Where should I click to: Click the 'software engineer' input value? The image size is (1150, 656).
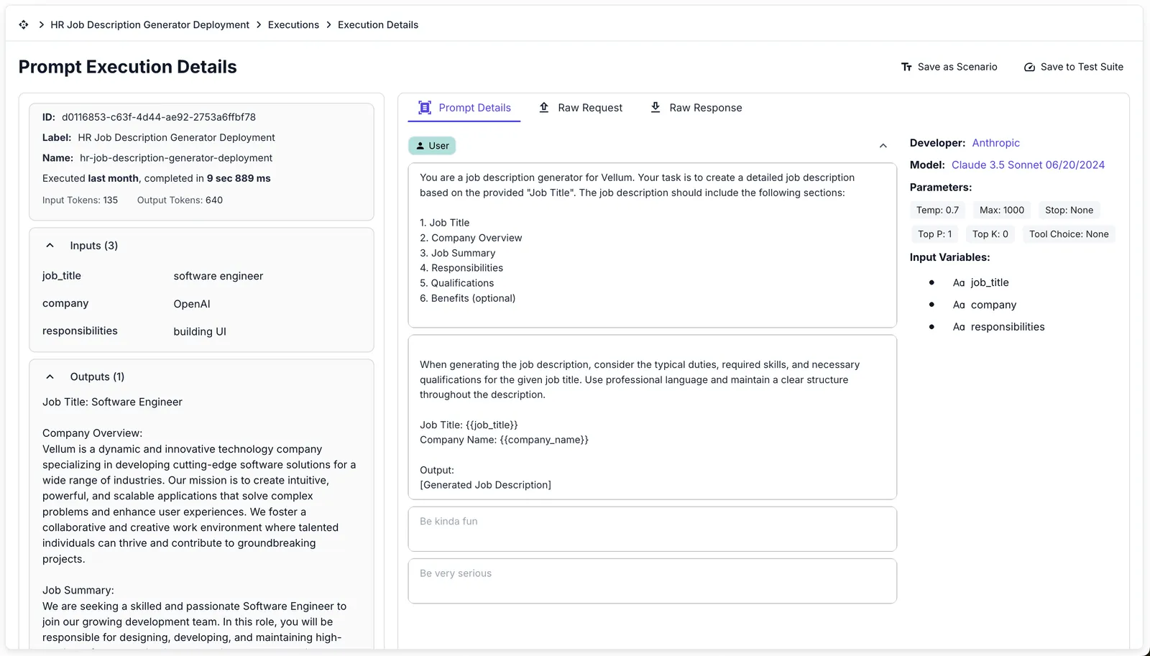(218, 277)
